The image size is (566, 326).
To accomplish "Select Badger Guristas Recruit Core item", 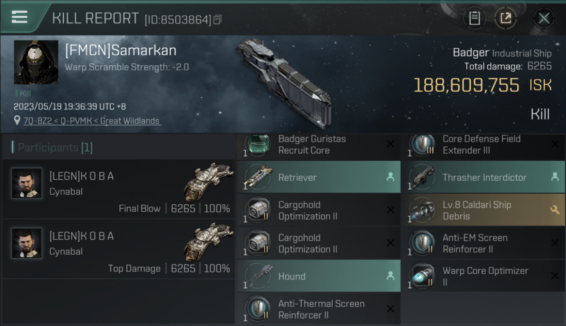I will [319, 146].
